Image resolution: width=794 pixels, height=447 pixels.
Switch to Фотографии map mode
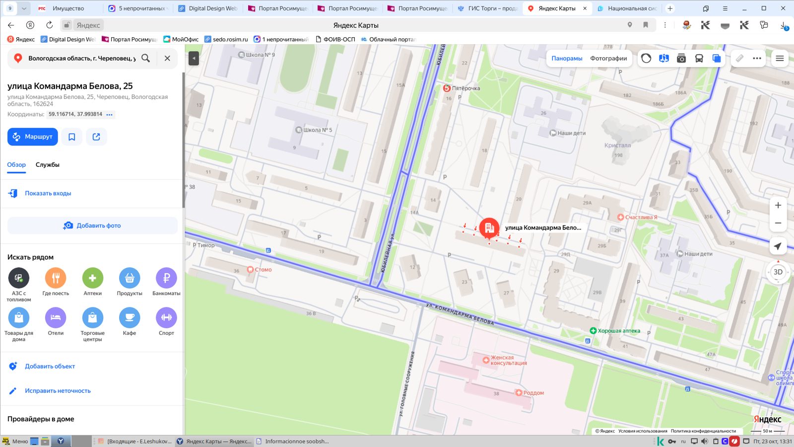point(608,58)
